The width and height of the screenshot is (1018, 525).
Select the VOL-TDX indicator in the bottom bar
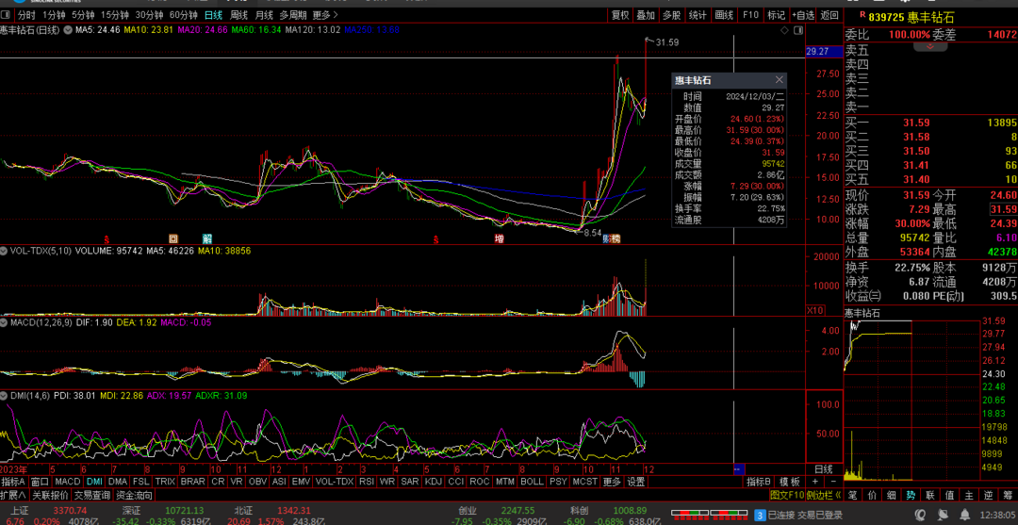pos(335,482)
